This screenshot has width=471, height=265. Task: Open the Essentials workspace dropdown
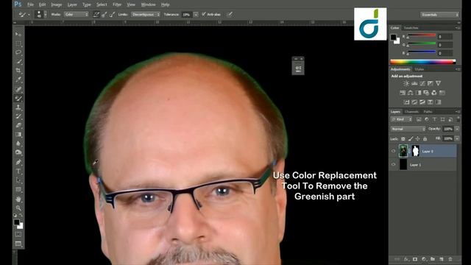point(439,15)
